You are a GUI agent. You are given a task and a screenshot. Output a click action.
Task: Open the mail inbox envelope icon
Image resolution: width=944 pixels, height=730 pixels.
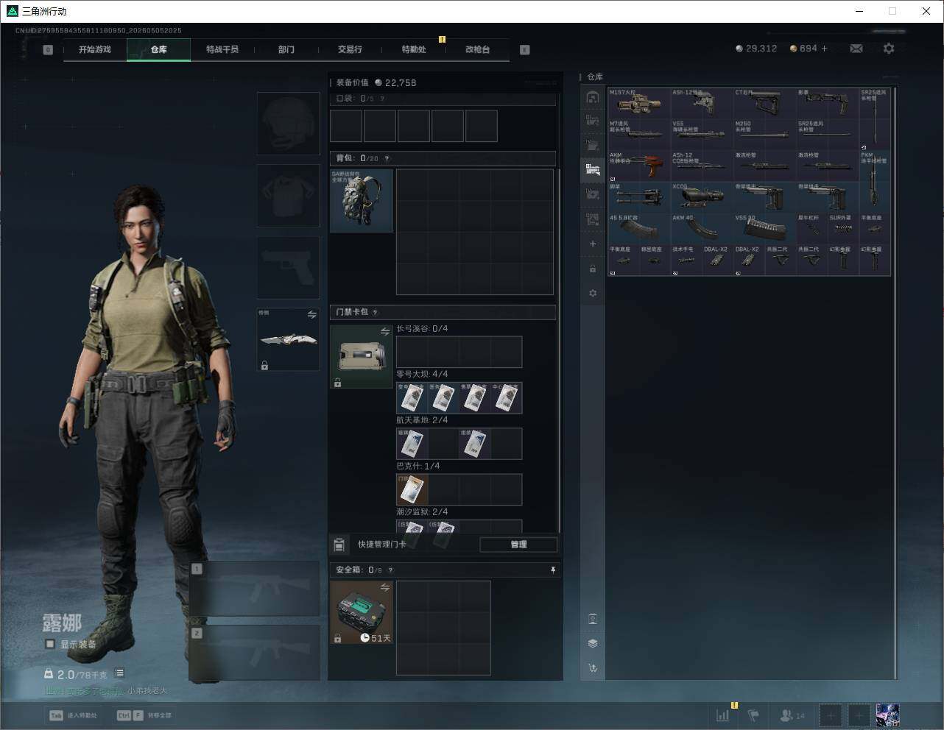click(856, 49)
